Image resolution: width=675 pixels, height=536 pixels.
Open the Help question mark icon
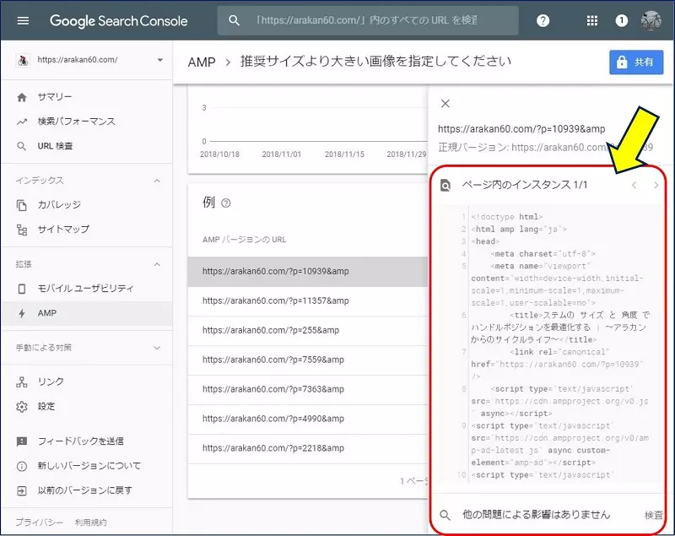543,20
